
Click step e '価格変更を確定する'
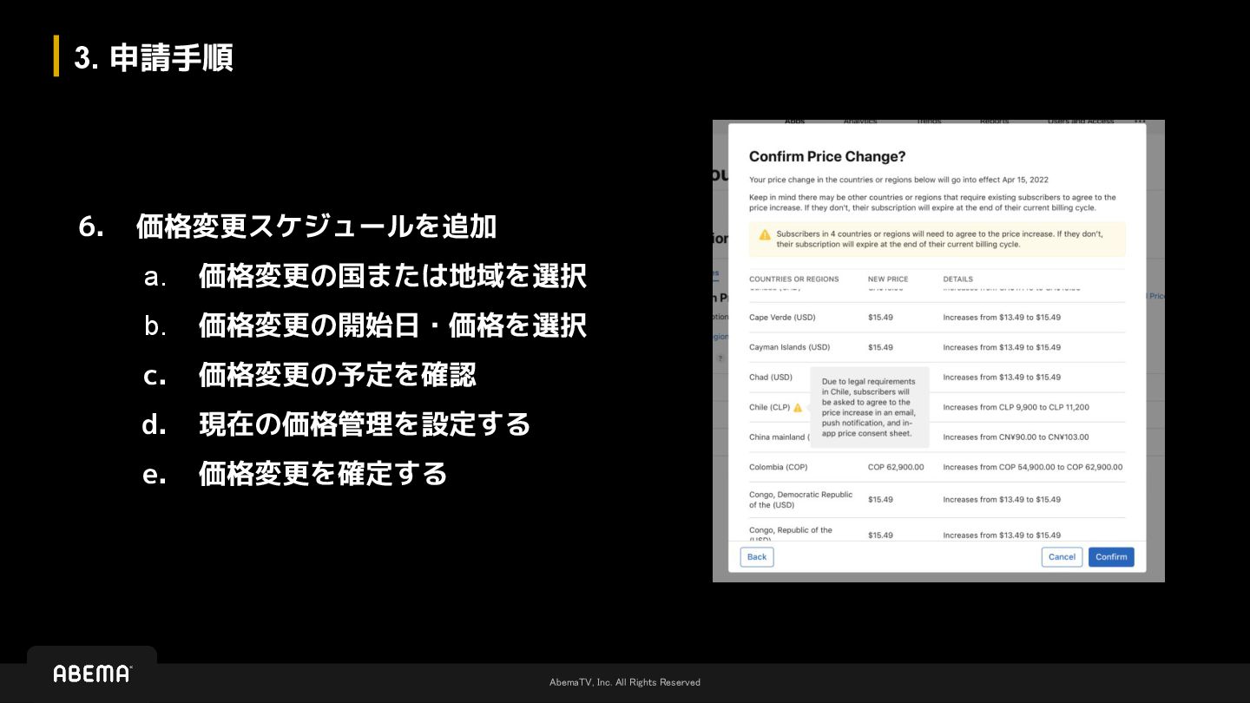(x=295, y=474)
